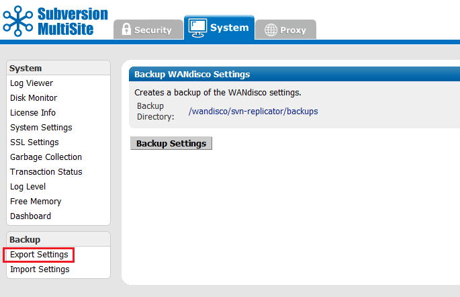Click the Backup Directory label
460x297 pixels.
click(156, 112)
